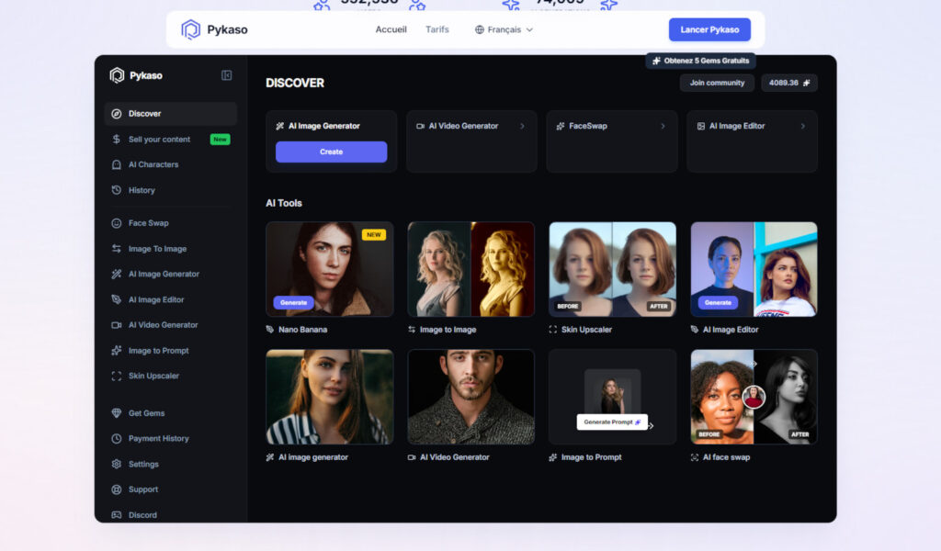The width and height of the screenshot is (941, 551).
Task: Click the Discover compass icon in the sidebar
Action: 117,114
